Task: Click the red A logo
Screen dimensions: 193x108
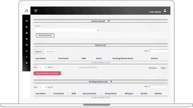Action: [x=26, y=11]
